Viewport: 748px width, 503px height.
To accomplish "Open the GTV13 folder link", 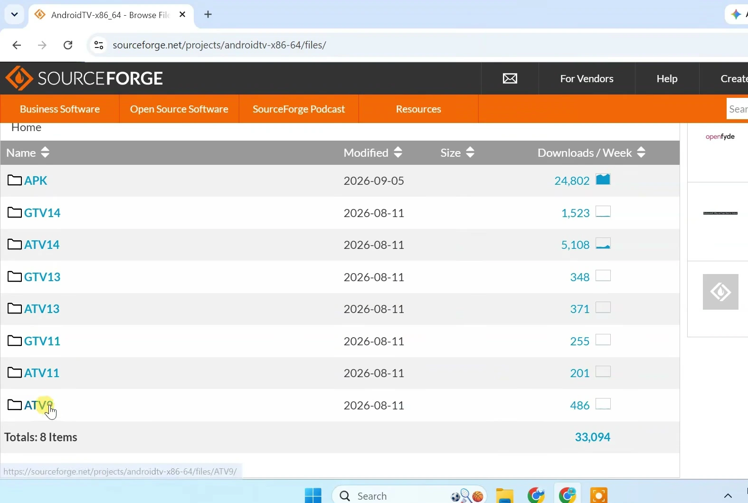I will click(x=42, y=277).
